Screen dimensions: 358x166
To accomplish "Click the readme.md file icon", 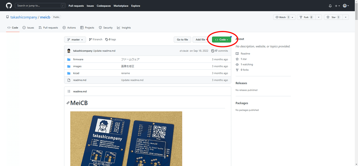I will click(x=69, y=80).
